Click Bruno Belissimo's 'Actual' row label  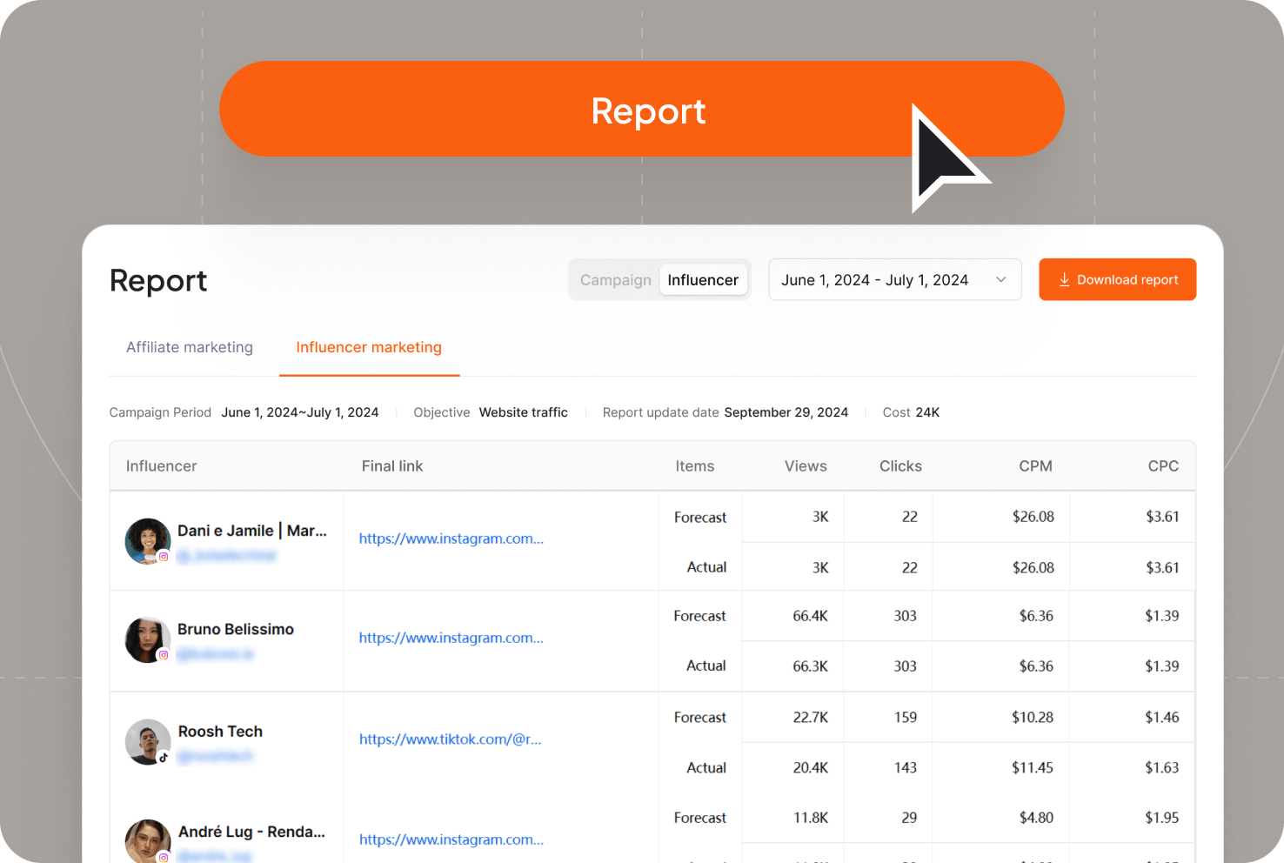(706, 666)
